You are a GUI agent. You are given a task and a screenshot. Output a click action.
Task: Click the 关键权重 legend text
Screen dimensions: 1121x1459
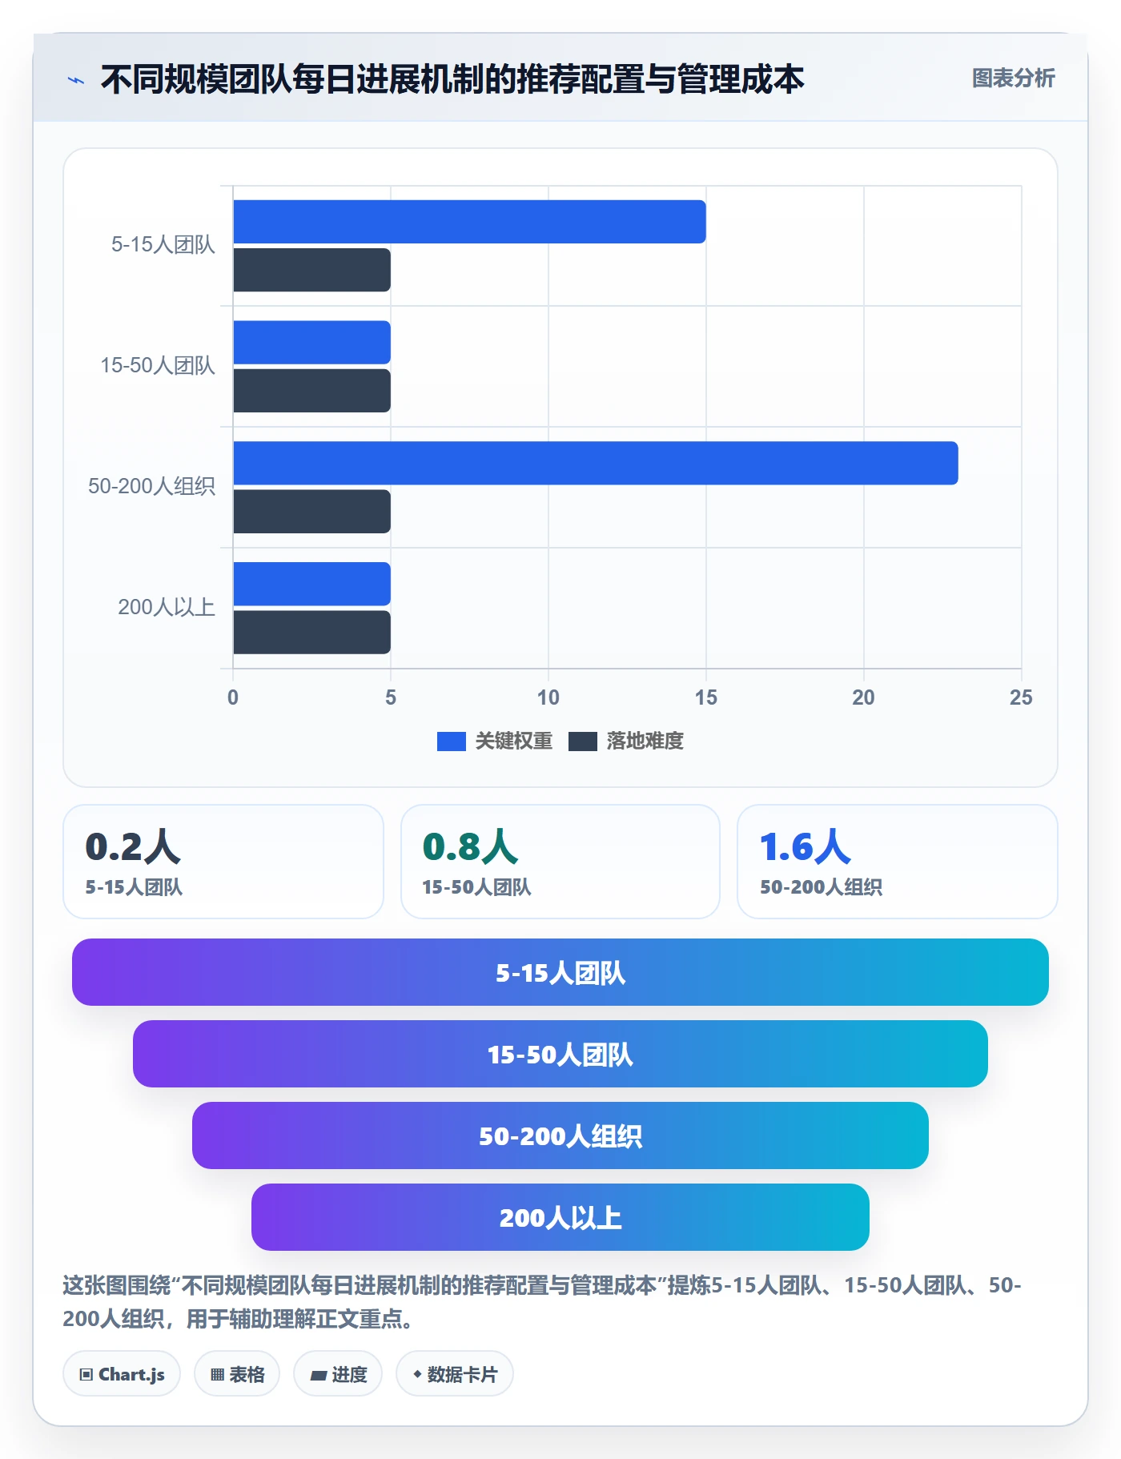click(x=514, y=742)
